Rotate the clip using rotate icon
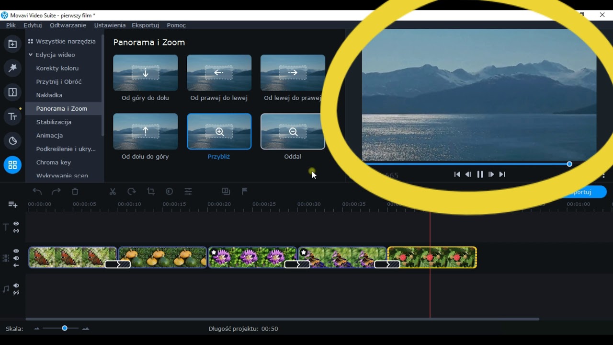 tap(132, 191)
